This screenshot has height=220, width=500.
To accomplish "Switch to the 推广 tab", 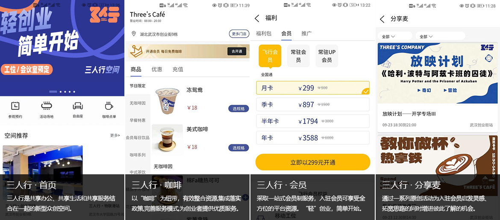I will (x=306, y=33).
